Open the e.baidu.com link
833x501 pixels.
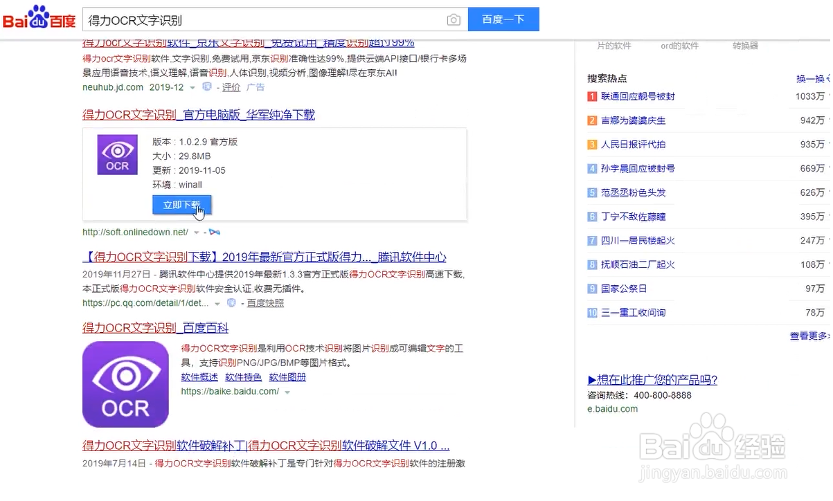pos(613,409)
